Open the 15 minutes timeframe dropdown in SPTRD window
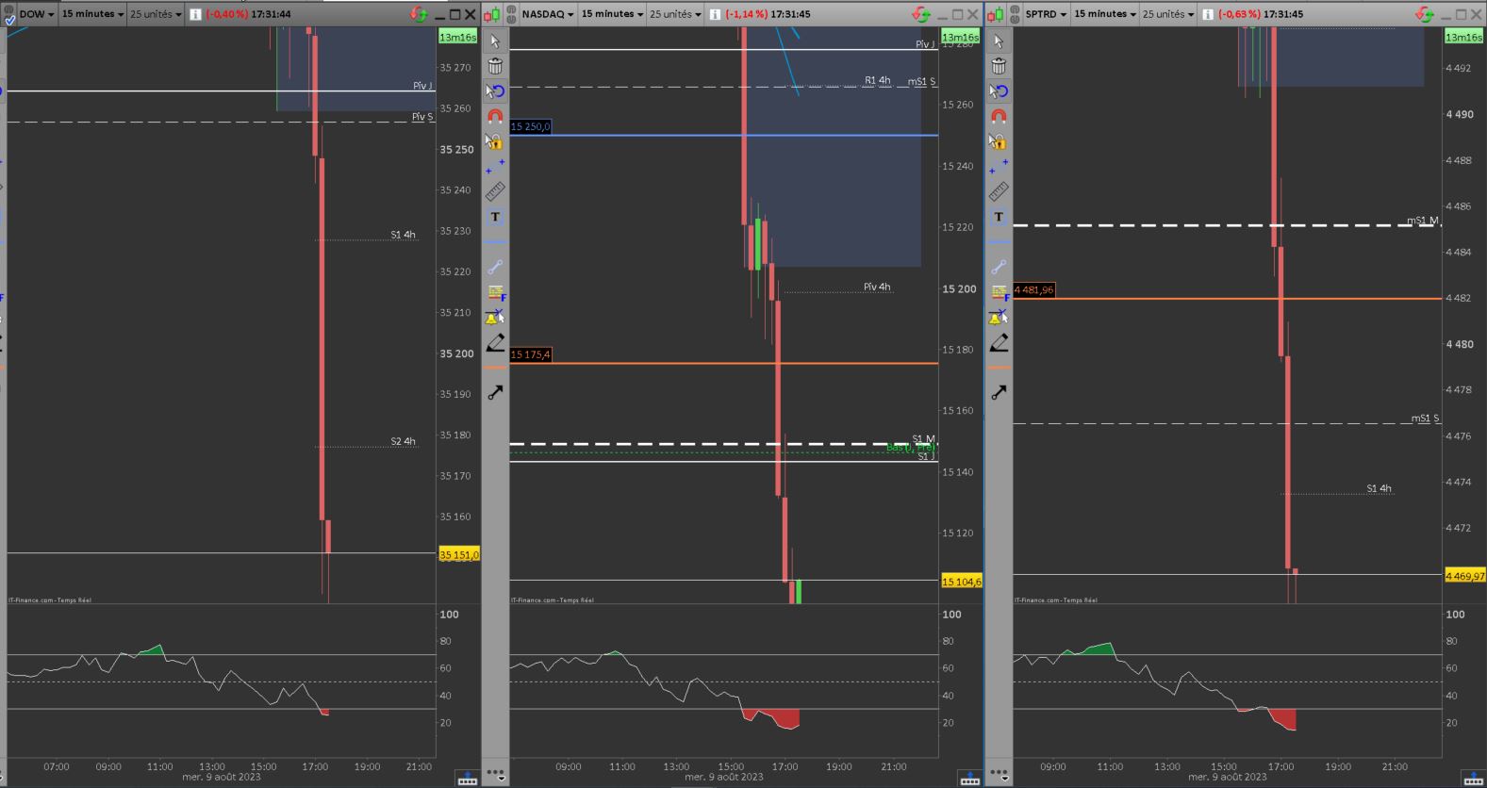This screenshot has height=788, width=1487. 1106,14
